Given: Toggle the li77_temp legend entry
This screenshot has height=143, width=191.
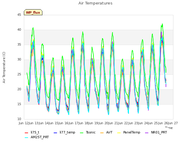Looking at the screenshot, I should coord(64,132).
